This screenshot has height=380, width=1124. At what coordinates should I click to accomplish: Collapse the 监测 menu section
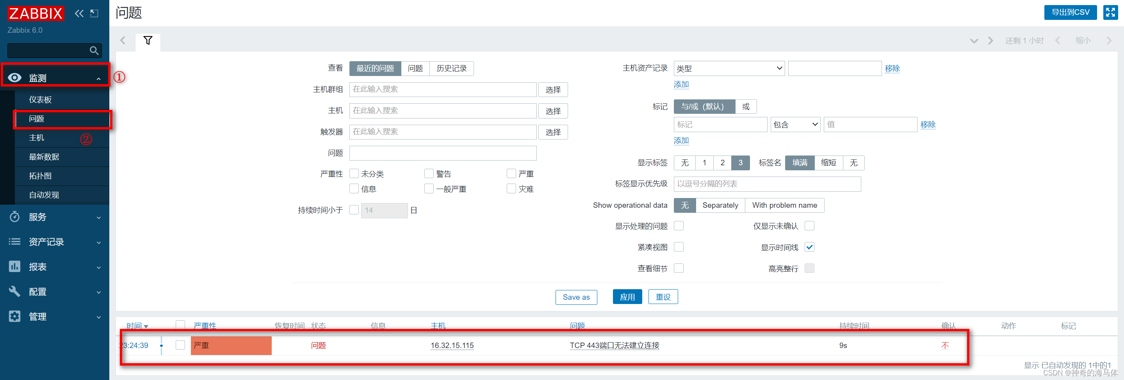coord(99,79)
